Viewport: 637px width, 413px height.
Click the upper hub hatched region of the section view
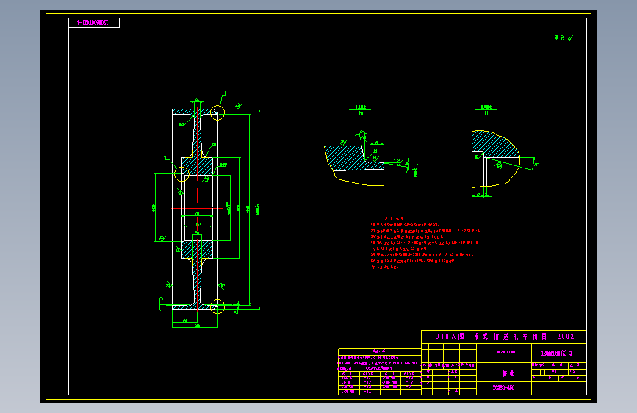click(198, 166)
